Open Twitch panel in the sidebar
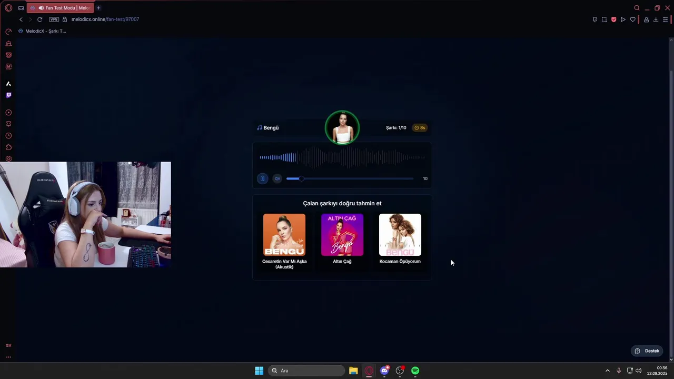Image resolution: width=674 pixels, height=379 pixels. pos(8,95)
